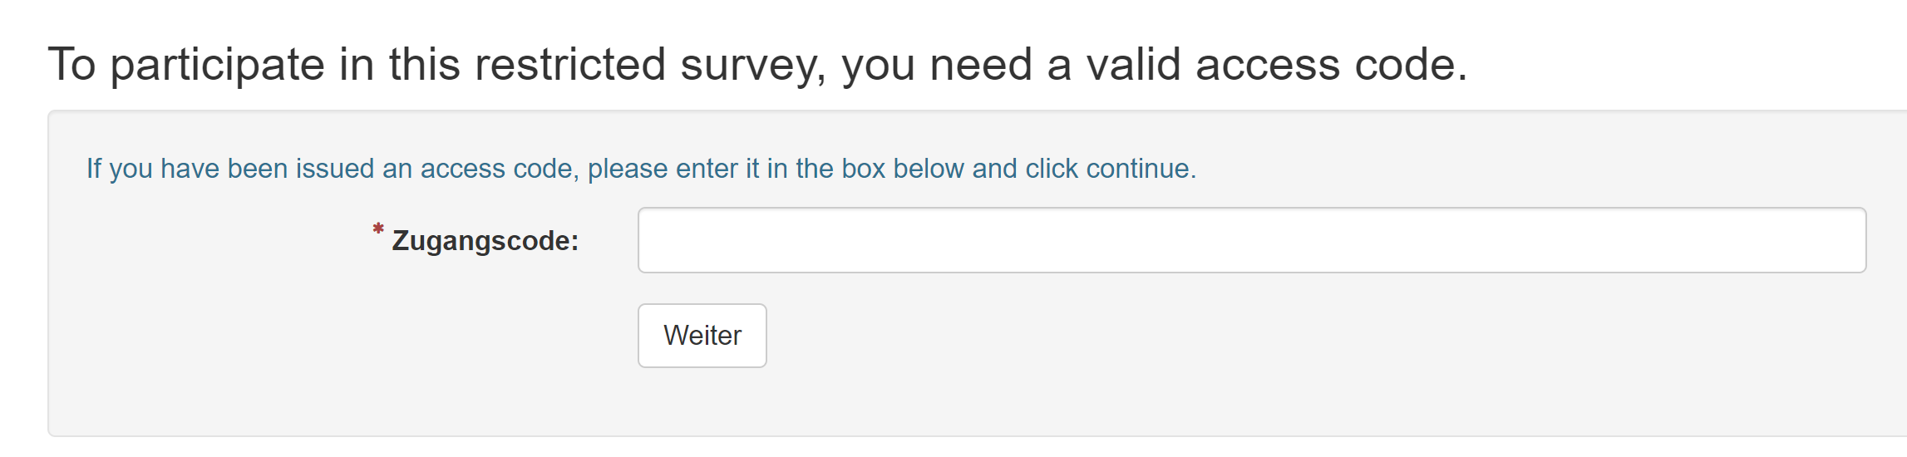The height and width of the screenshot is (457, 1907).
Task: Activate the empty field above Weiter
Action: [x=1251, y=240]
